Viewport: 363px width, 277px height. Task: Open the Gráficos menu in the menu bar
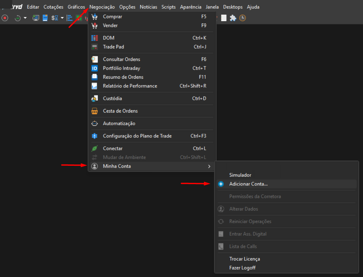[x=76, y=7]
